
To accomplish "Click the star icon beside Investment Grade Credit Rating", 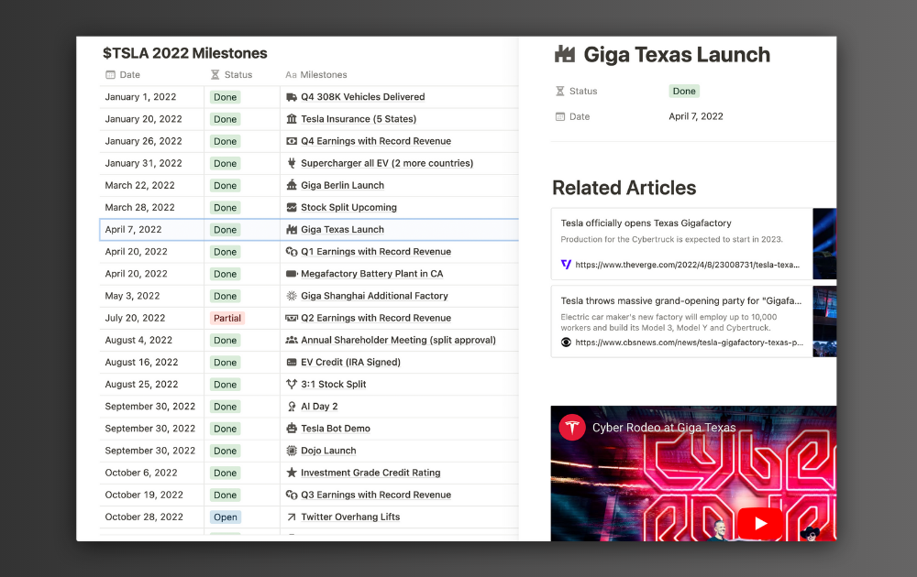I will (x=292, y=473).
